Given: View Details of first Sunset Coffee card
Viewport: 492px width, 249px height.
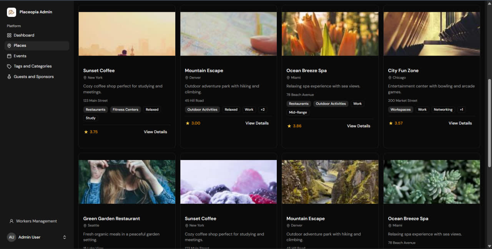Looking at the screenshot, I should [155, 132].
